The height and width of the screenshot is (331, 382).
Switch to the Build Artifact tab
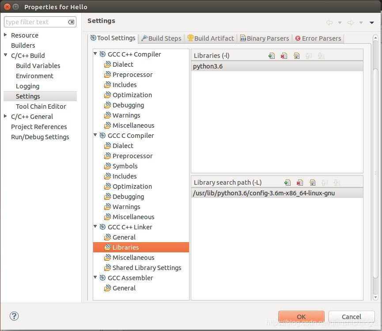[x=211, y=38]
